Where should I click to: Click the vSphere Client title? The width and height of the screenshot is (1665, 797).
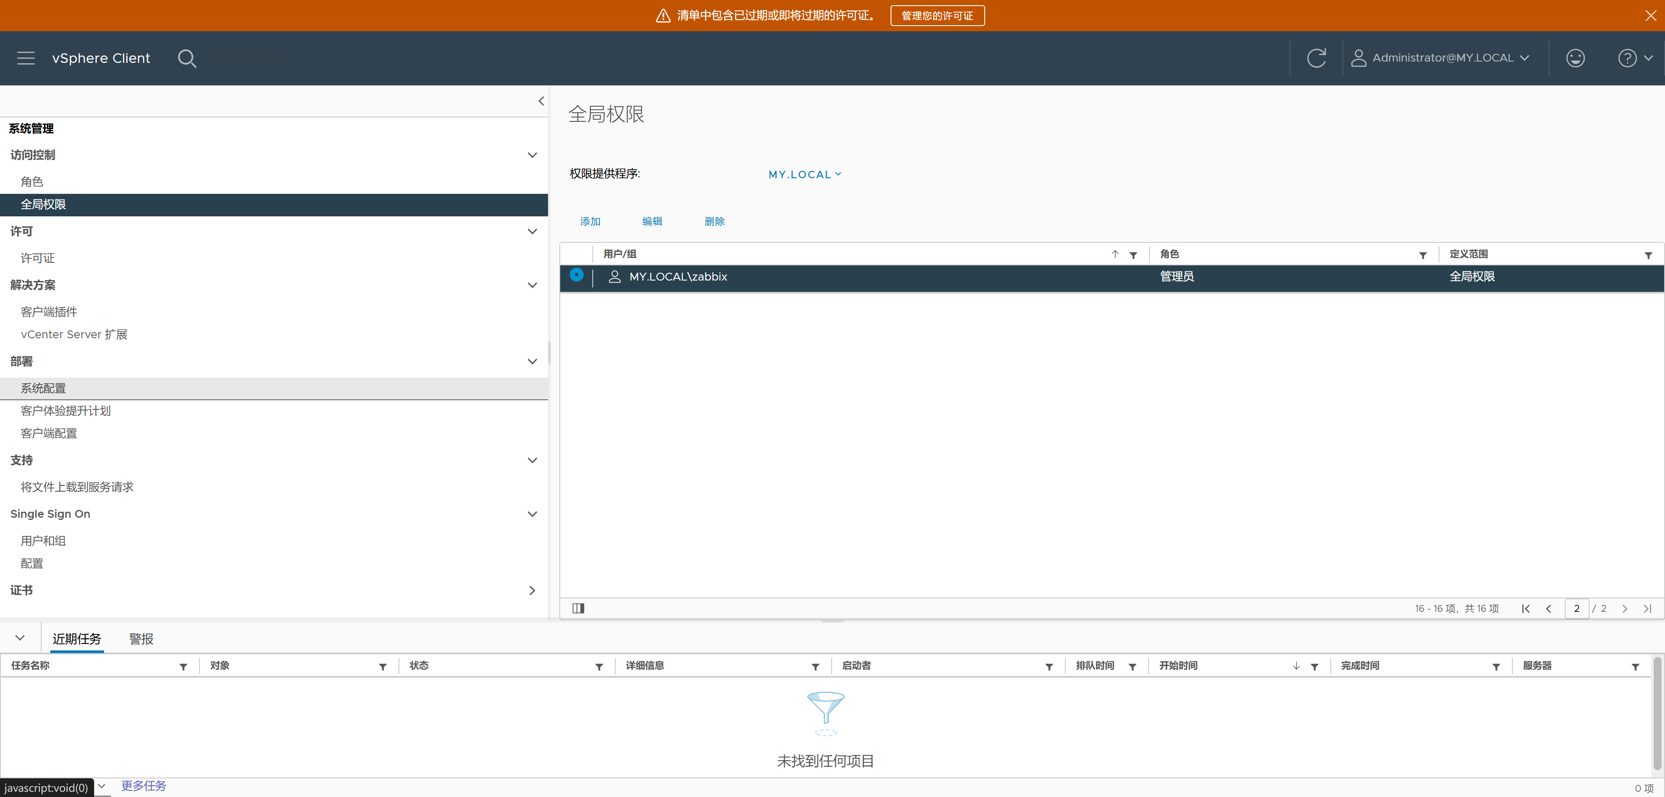coord(101,58)
